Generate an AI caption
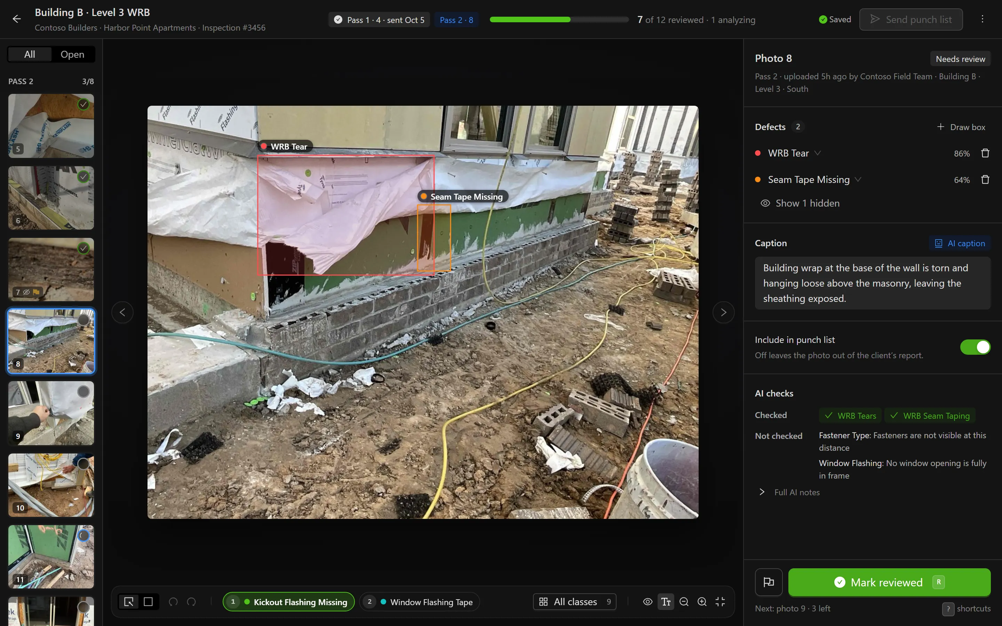 point(960,243)
